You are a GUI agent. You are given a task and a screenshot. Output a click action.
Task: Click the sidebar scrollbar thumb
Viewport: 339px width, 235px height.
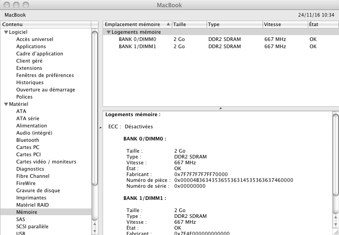point(95,108)
